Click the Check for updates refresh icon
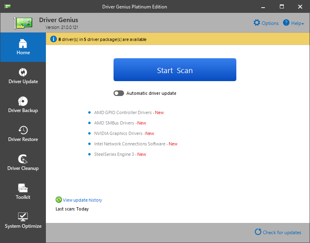The image size is (310, 243). (258, 232)
